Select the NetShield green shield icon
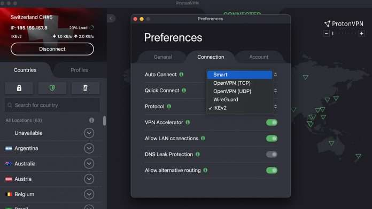Screen dimensions: 372x209 [52, 88]
